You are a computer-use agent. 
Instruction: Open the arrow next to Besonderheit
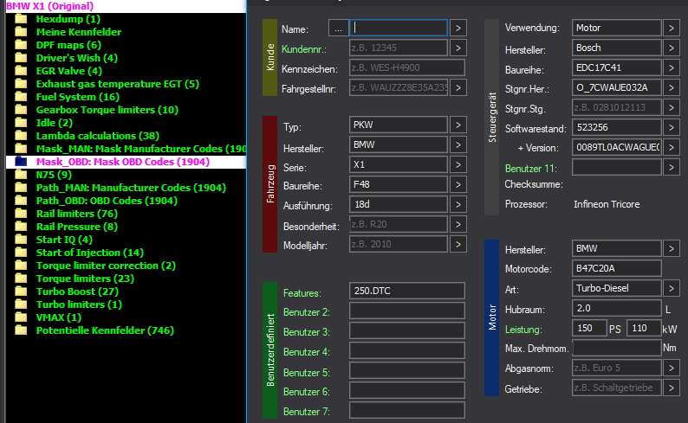pos(458,224)
